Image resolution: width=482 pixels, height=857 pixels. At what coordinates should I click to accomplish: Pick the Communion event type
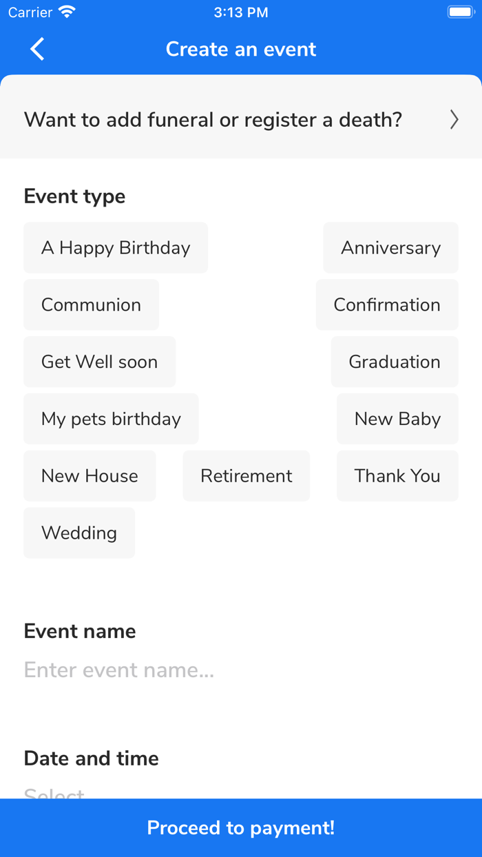tap(91, 304)
